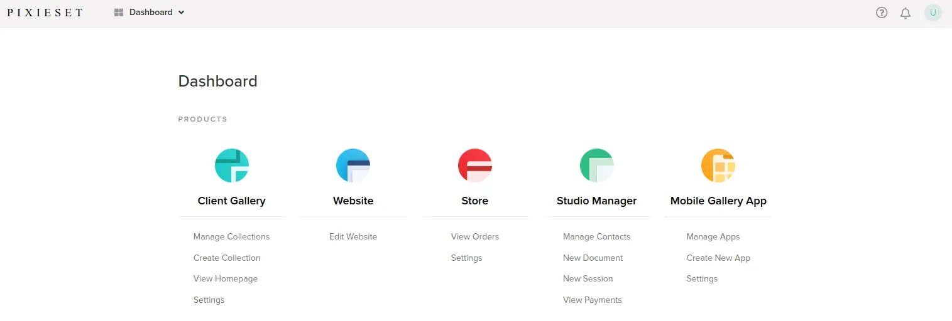This screenshot has height=321, width=952.
Task: Open Manage Collections link
Action: tap(231, 236)
